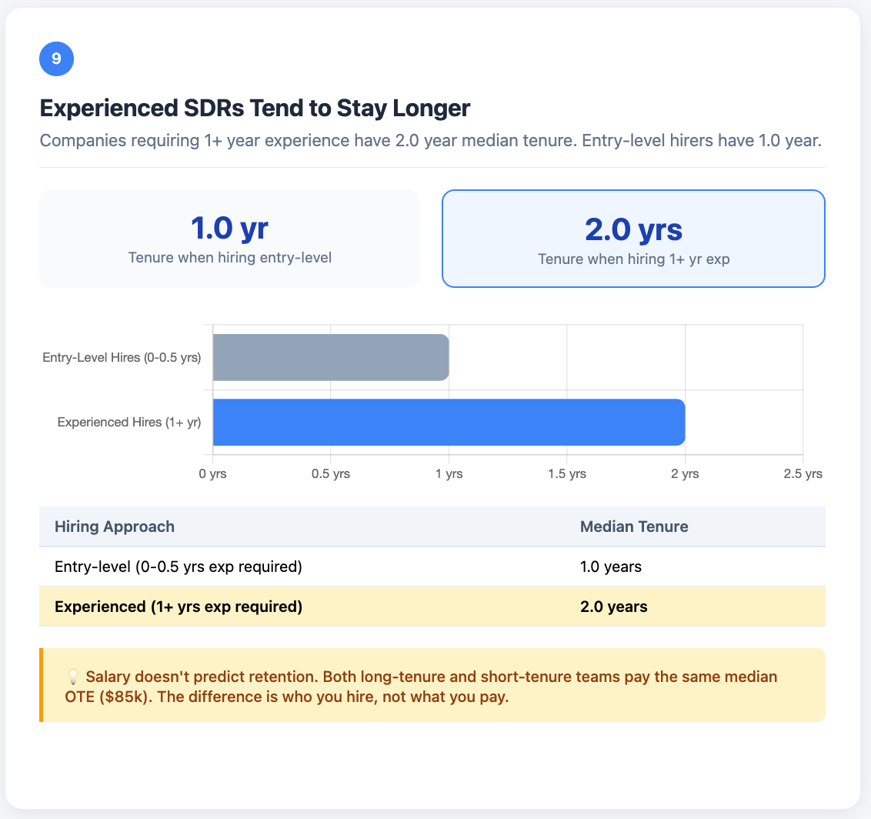Select the highlighted Experienced table row
Screen dimensions: 871x819
tap(308, 607)
